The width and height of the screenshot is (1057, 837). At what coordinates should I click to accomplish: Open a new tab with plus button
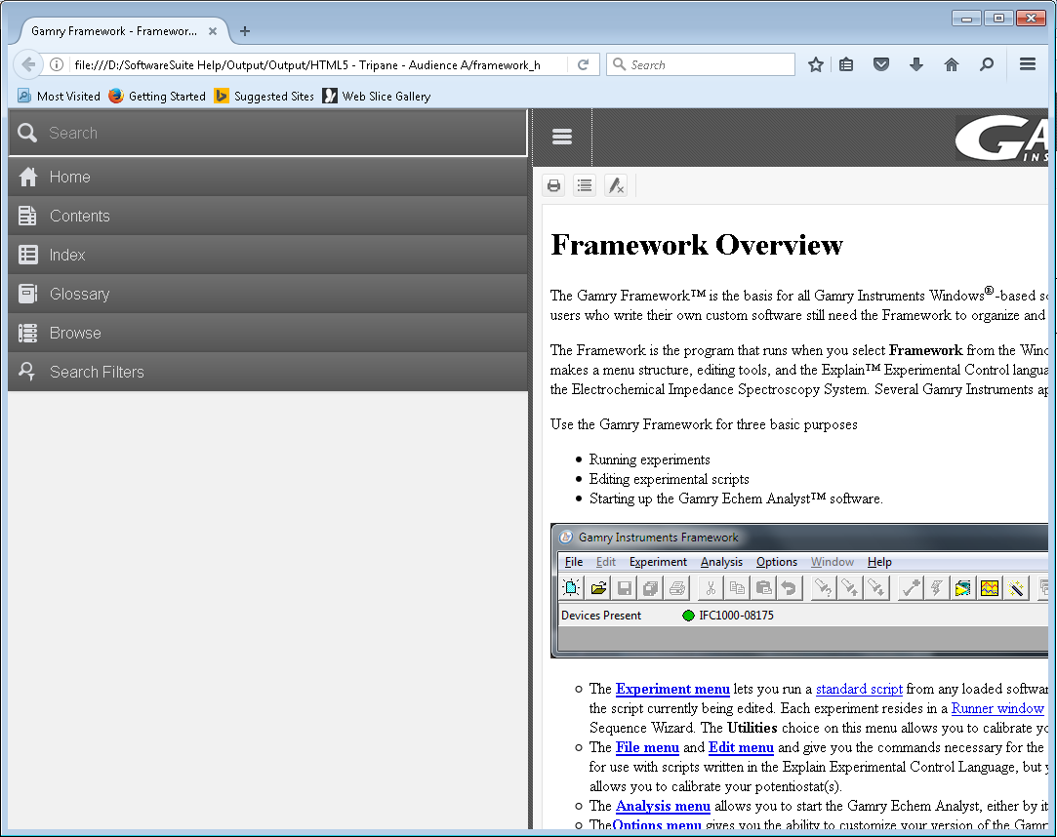coord(245,31)
